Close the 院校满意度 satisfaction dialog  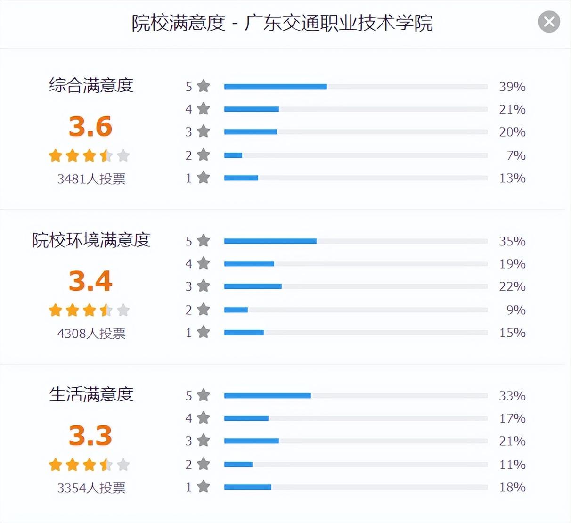(x=549, y=22)
